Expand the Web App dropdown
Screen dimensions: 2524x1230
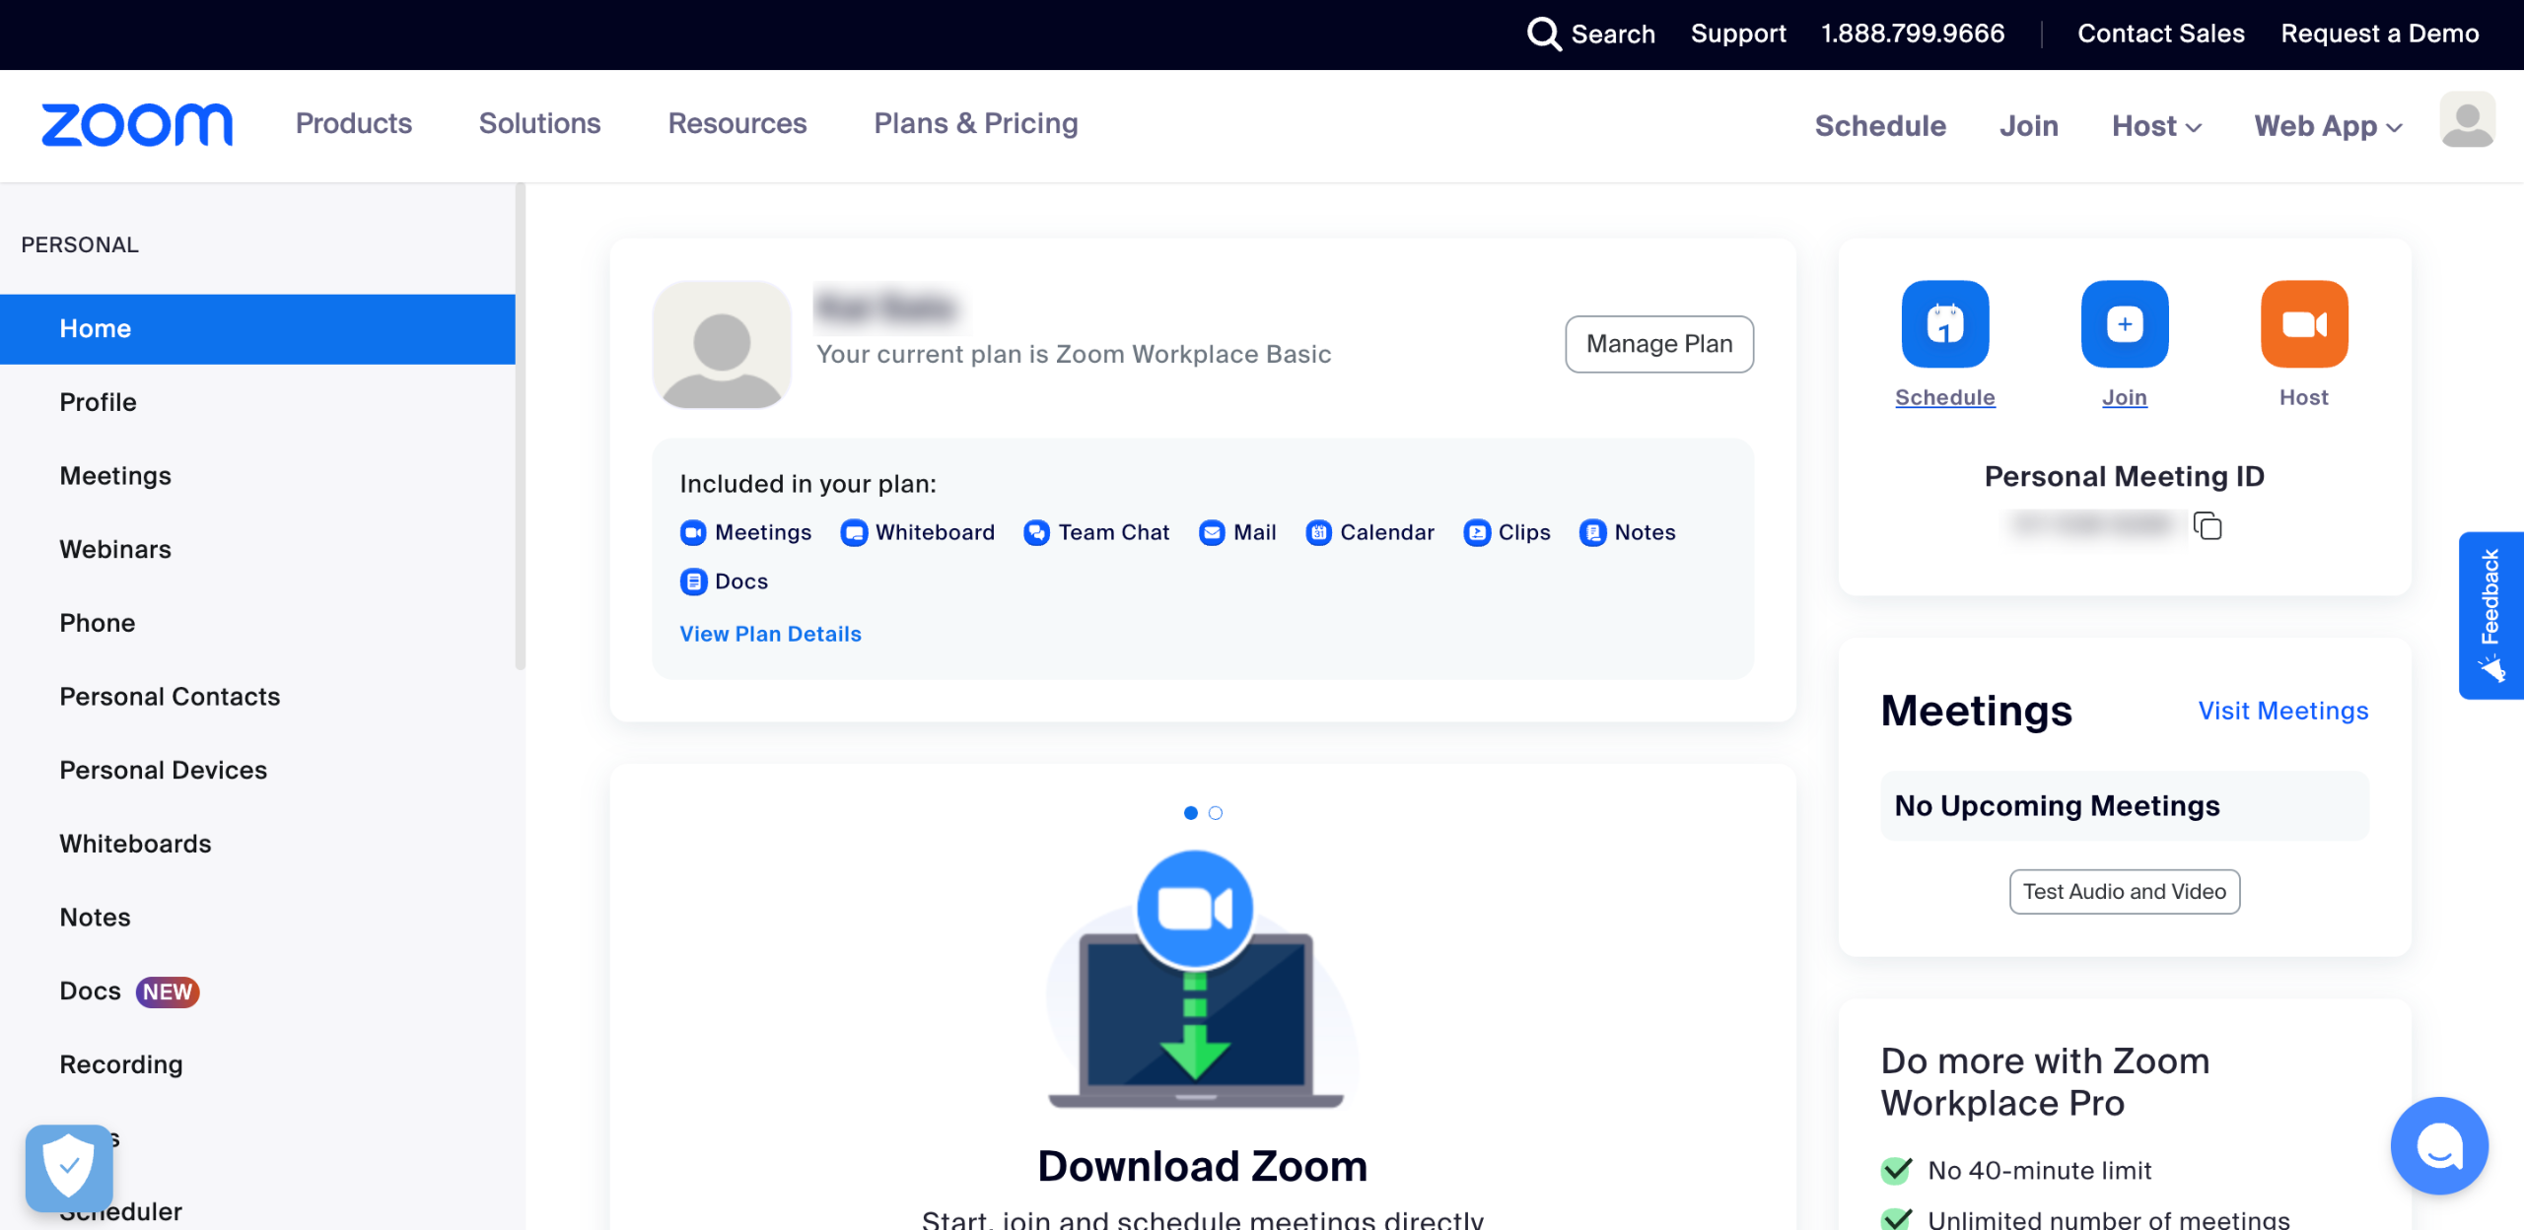tap(2328, 126)
